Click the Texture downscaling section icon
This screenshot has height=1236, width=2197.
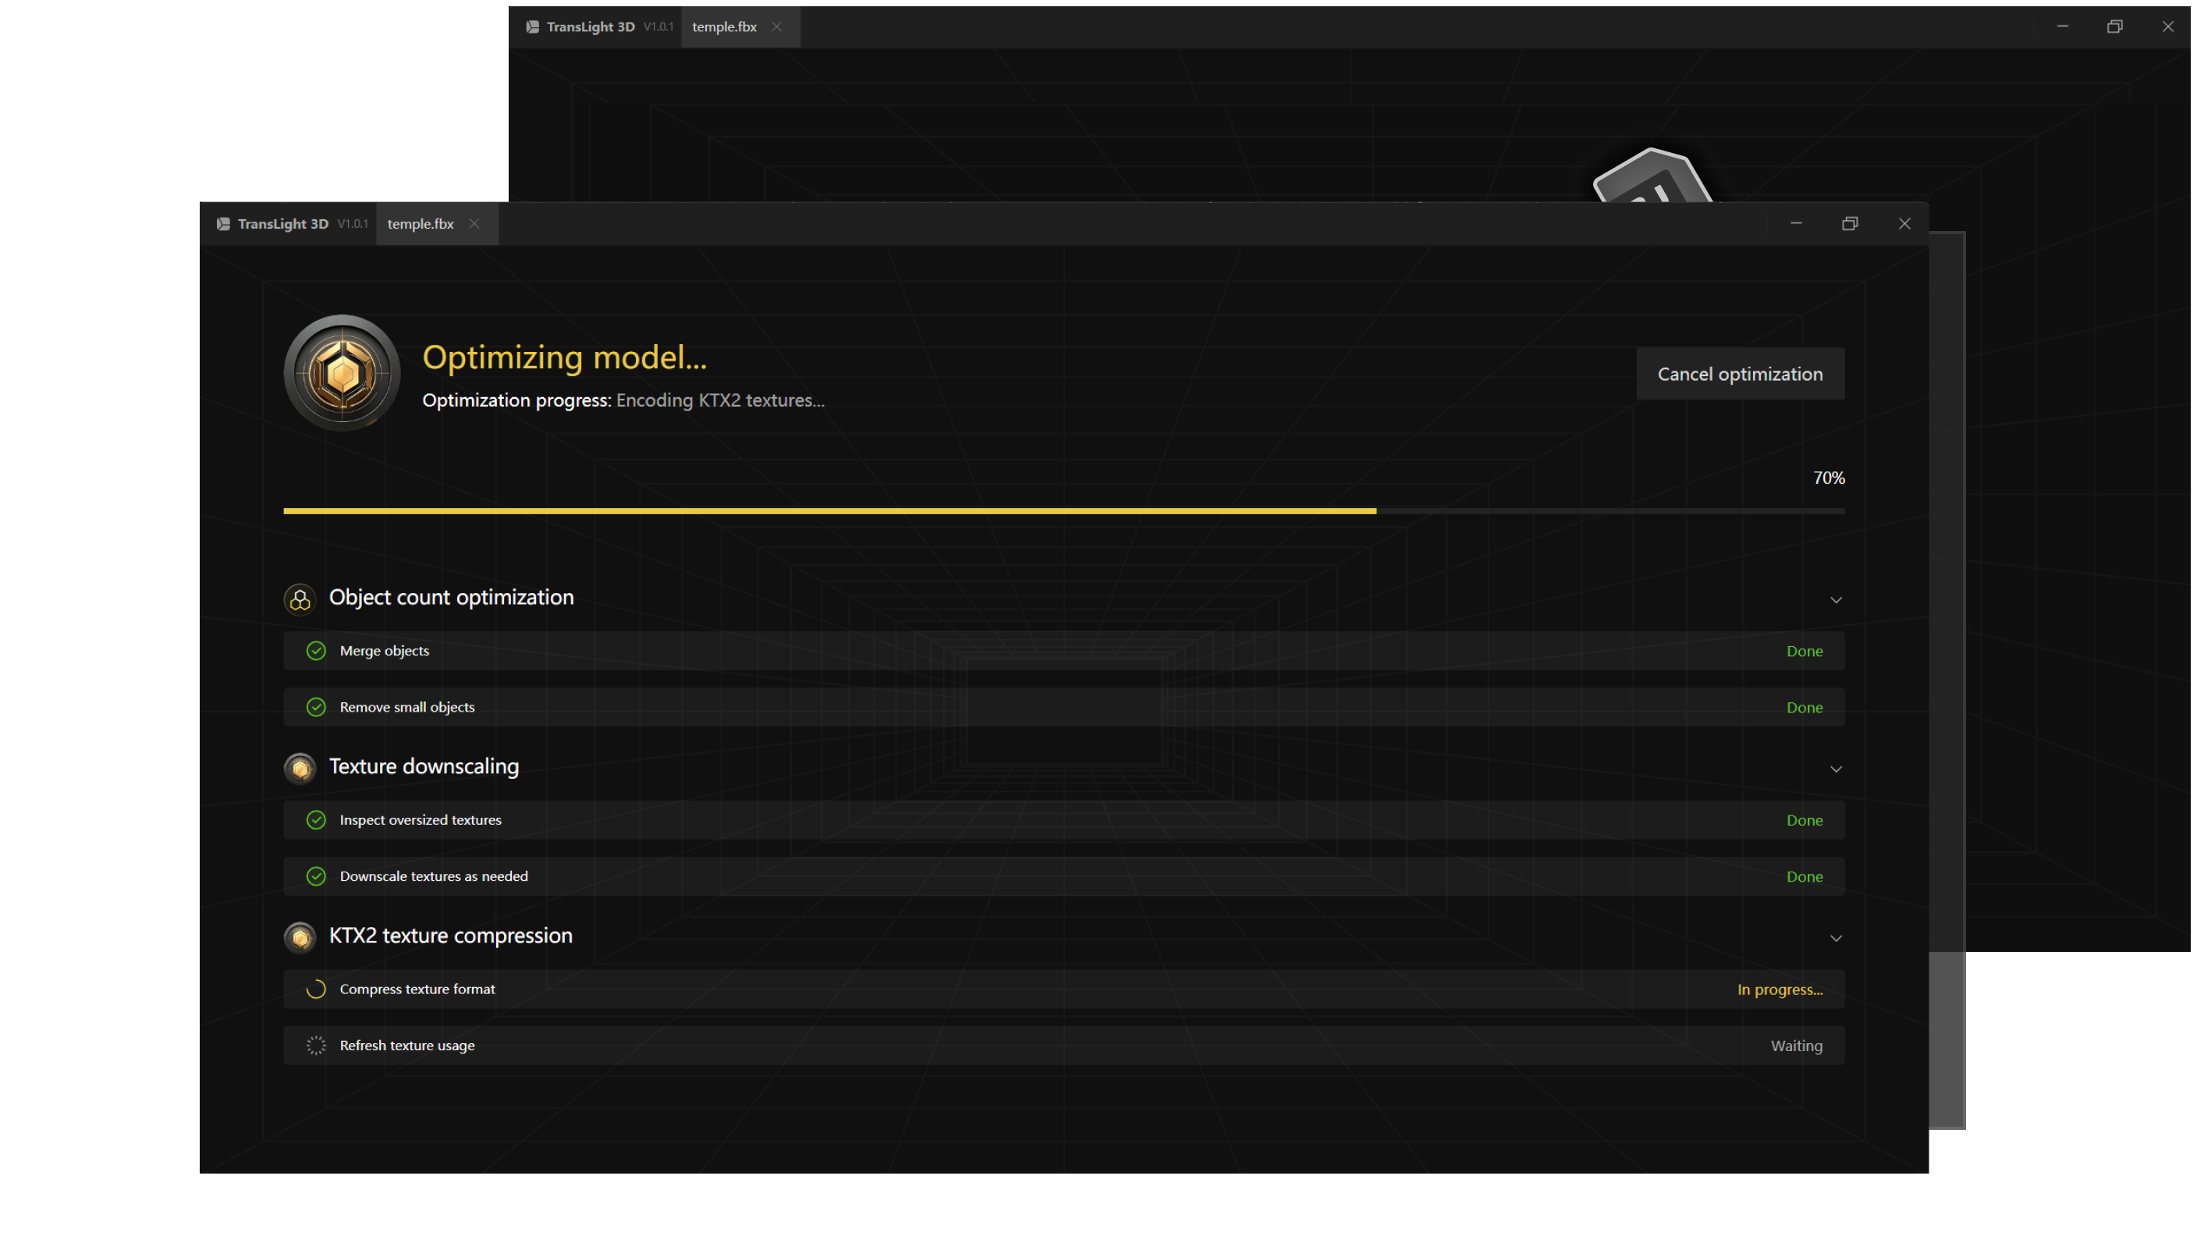click(x=300, y=768)
